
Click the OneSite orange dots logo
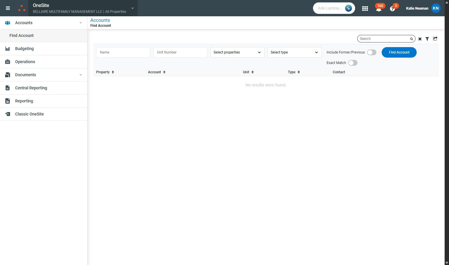[22, 8]
